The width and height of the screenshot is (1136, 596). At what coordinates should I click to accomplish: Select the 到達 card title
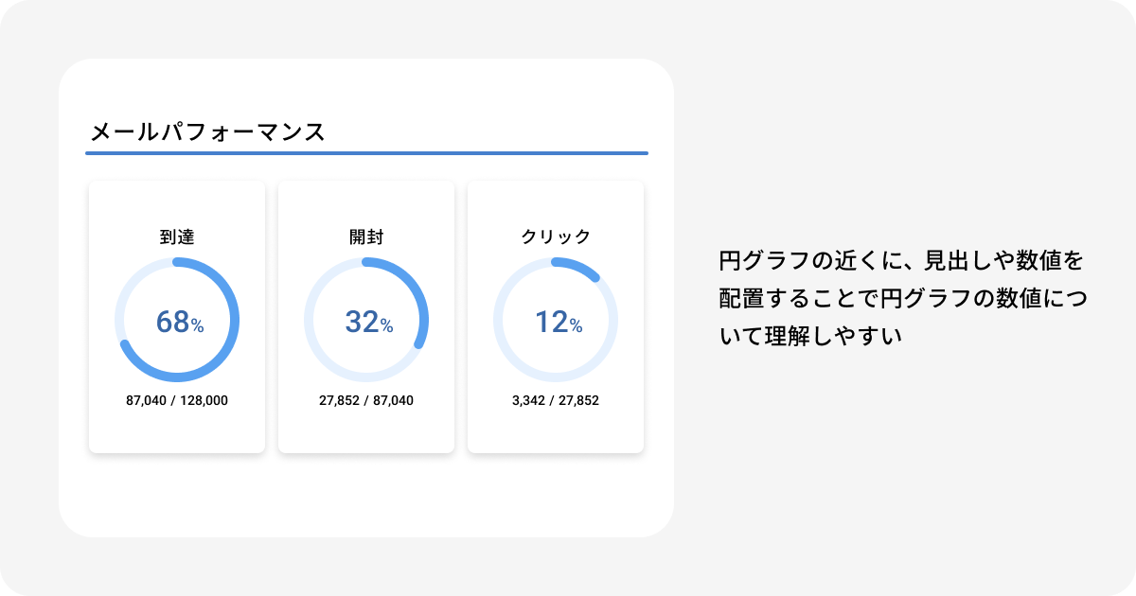[x=177, y=237]
